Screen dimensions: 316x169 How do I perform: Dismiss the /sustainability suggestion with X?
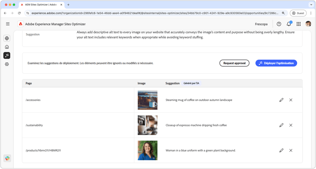click(x=291, y=125)
